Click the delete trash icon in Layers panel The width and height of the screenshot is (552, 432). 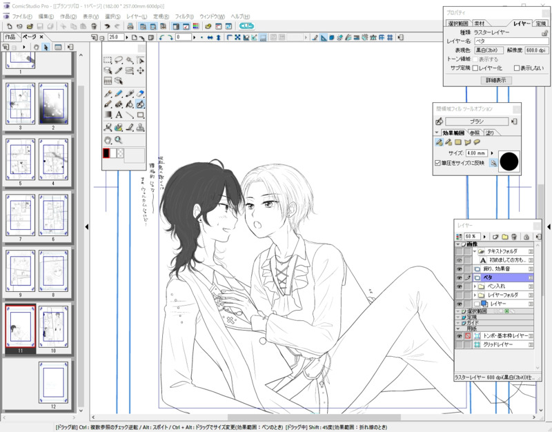513,237
